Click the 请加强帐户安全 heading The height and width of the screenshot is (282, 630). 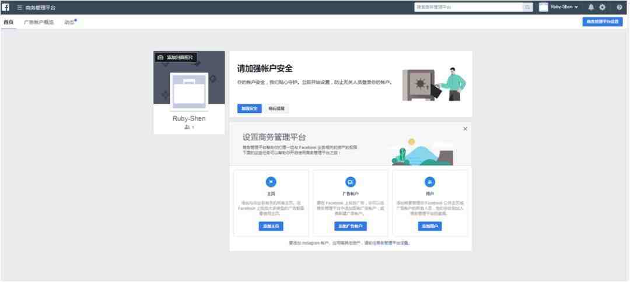(x=264, y=69)
